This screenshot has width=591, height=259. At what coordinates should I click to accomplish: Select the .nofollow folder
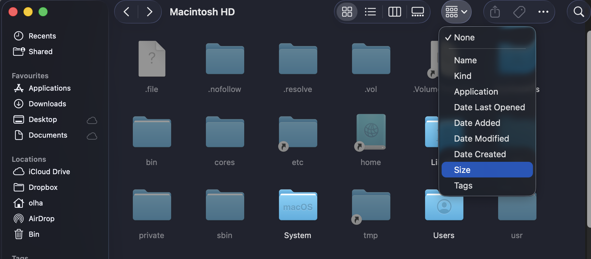coord(225,59)
